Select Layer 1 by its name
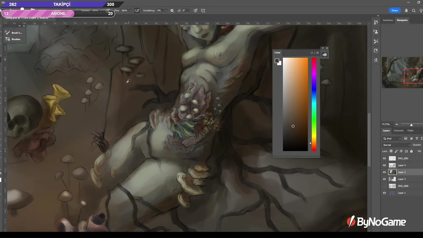The width and height of the screenshot is (423, 238). [x=402, y=193]
